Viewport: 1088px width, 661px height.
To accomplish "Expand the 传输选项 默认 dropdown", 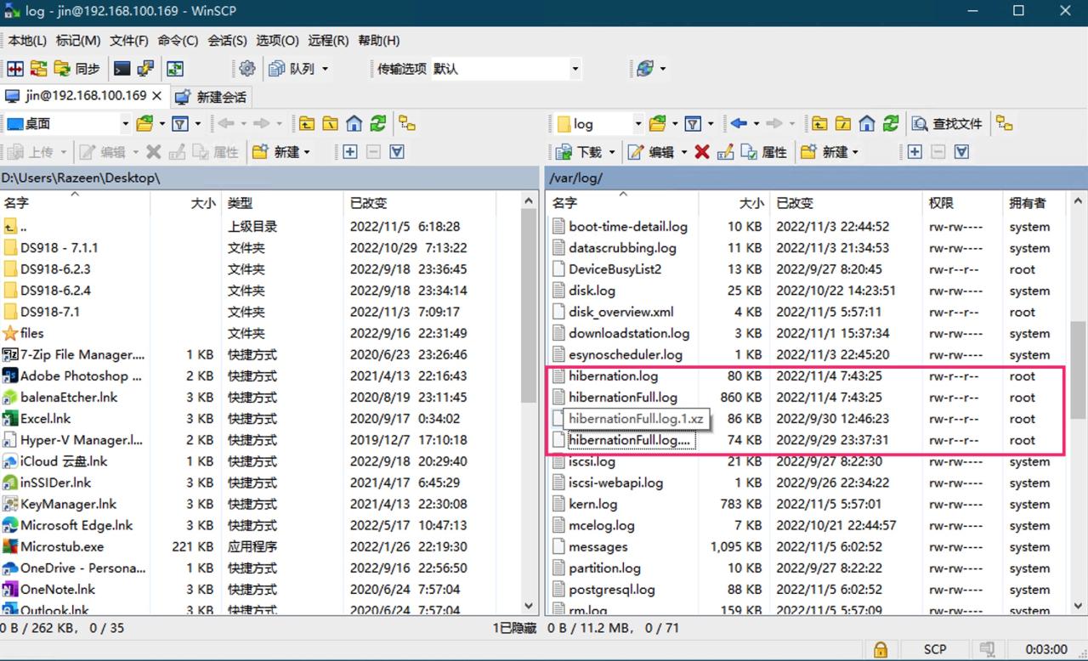I will pyautogui.click(x=575, y=69).
